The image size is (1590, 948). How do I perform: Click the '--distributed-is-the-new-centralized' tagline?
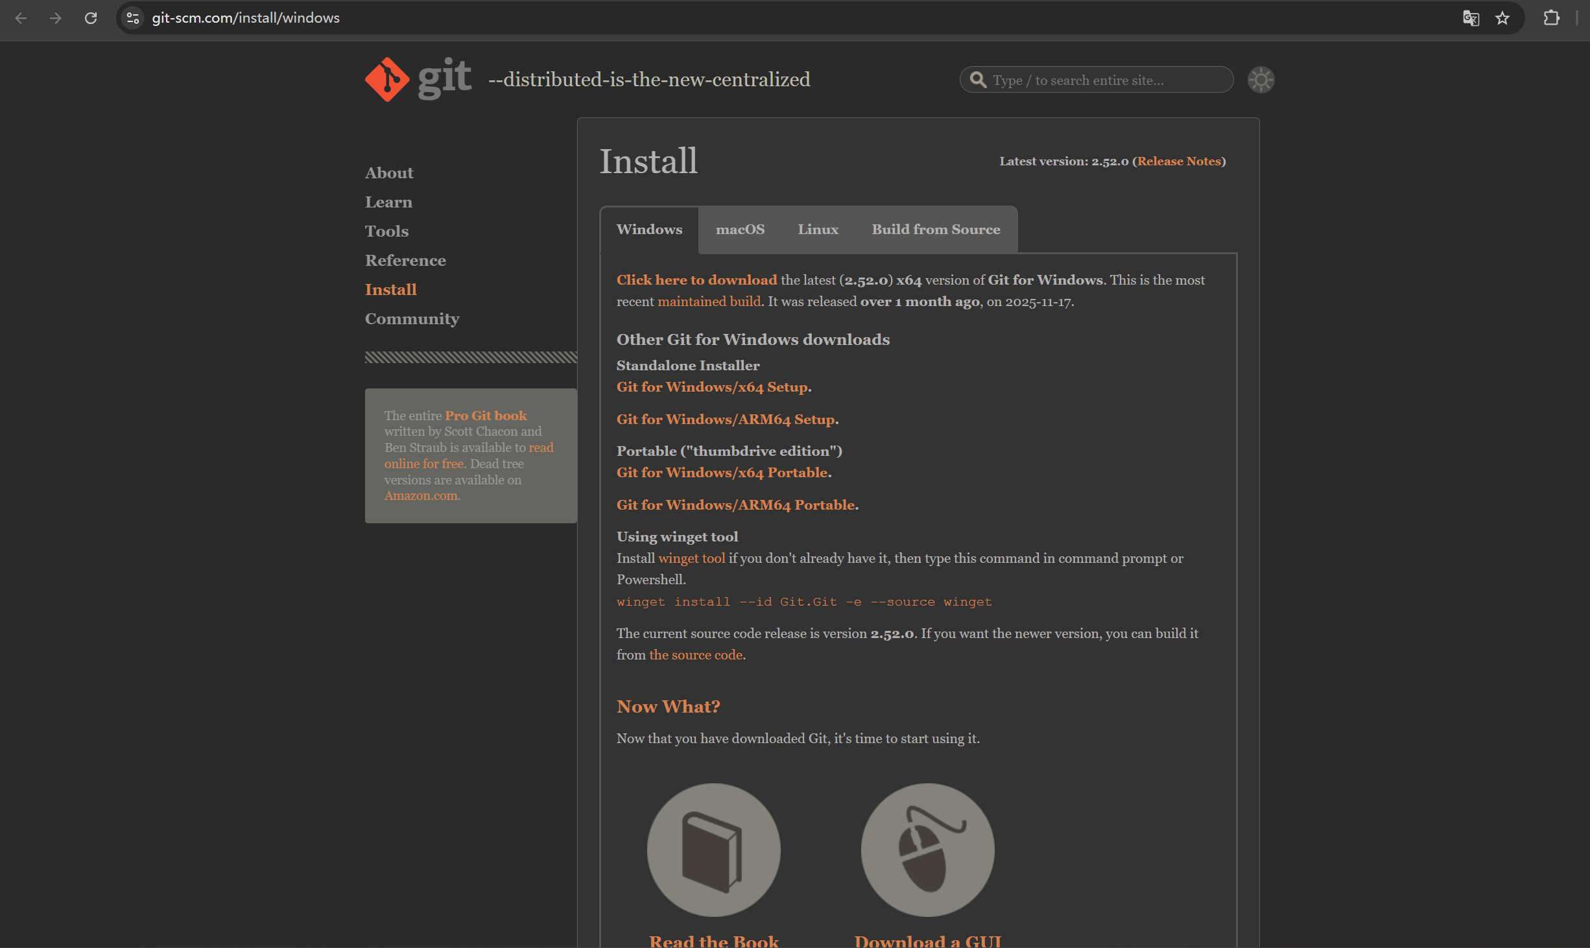click(649, 79)
